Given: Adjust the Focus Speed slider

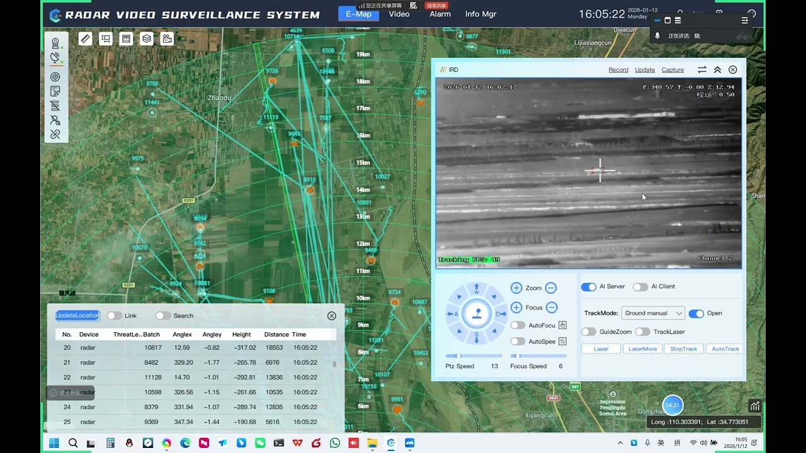Looking at the screenshot, I should coord(538,356).
